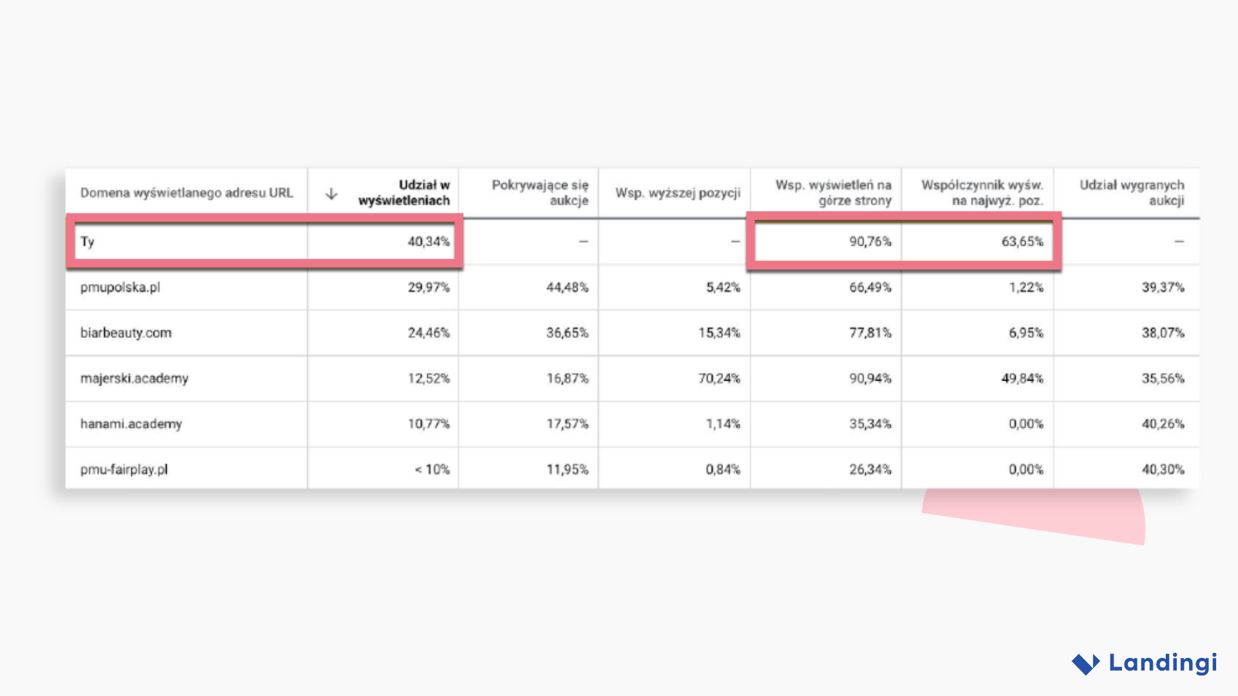Click the sort arrow beside Udział w wyświetleniach

pos(331,193)
